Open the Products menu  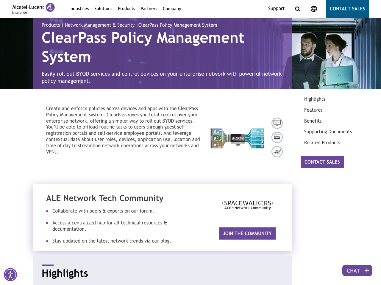pos(127,9)
